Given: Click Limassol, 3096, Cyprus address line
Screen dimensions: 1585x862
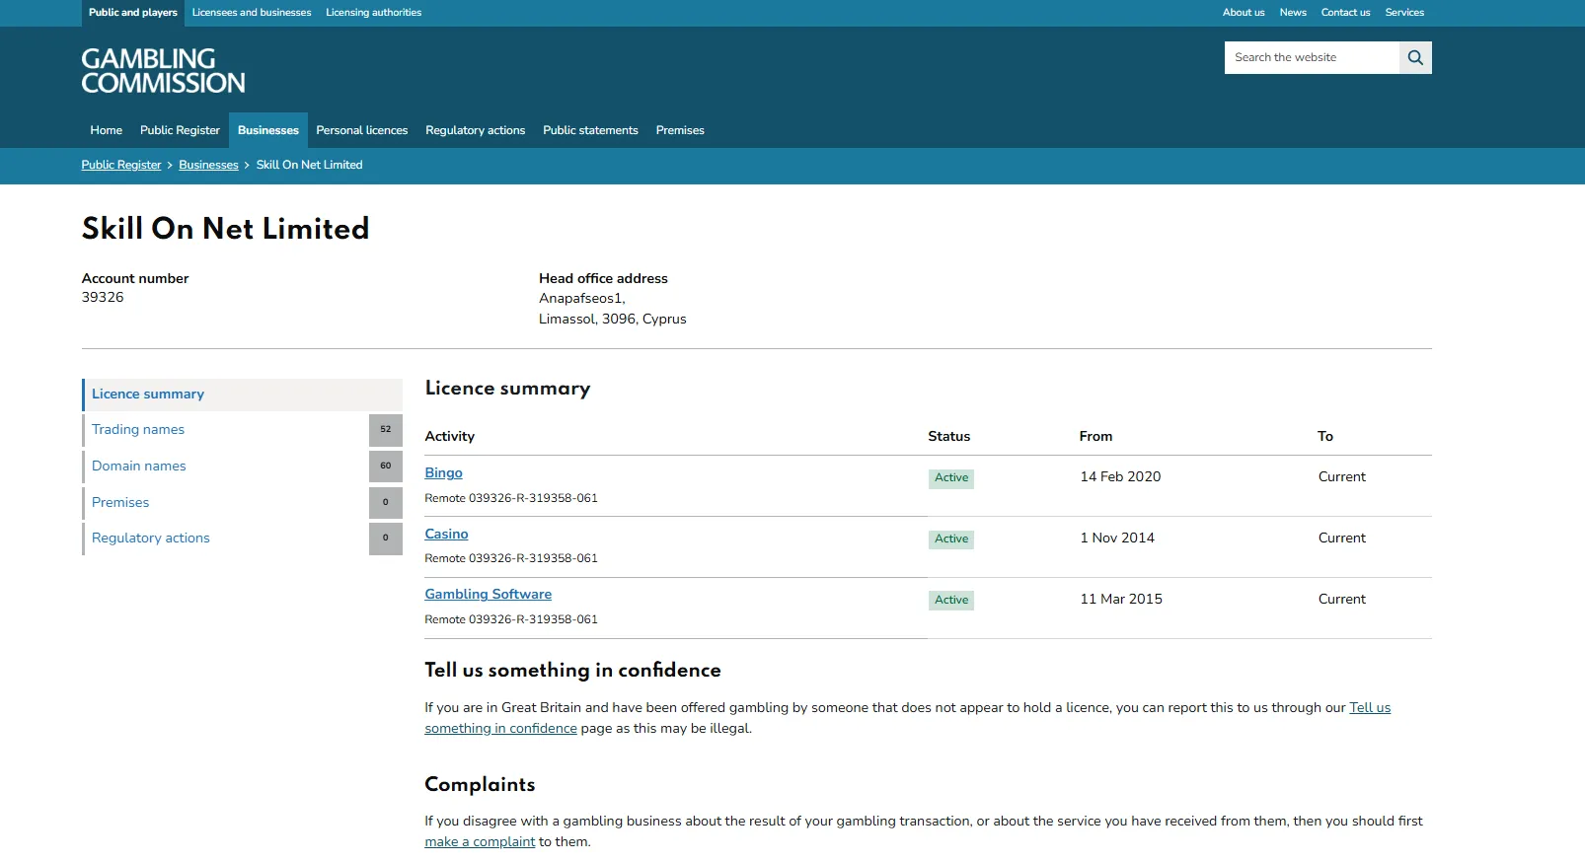Looking at the screenshot, I should [612, 320].
